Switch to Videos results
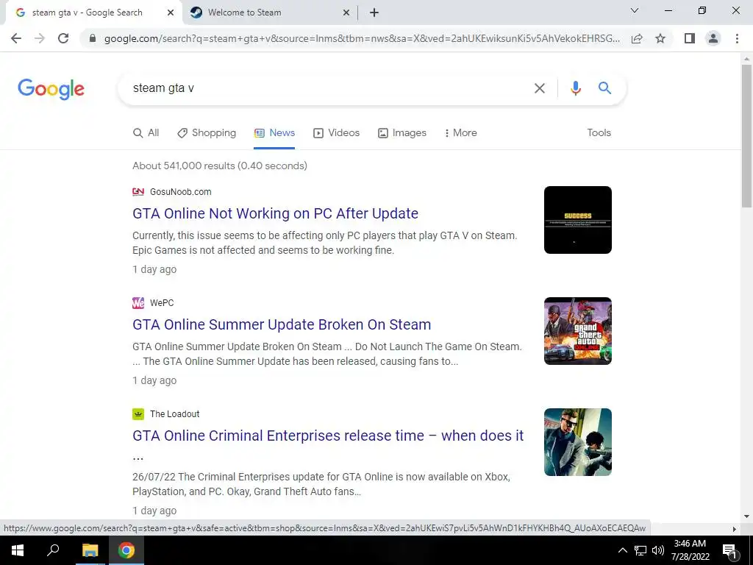 coord(336,133)
